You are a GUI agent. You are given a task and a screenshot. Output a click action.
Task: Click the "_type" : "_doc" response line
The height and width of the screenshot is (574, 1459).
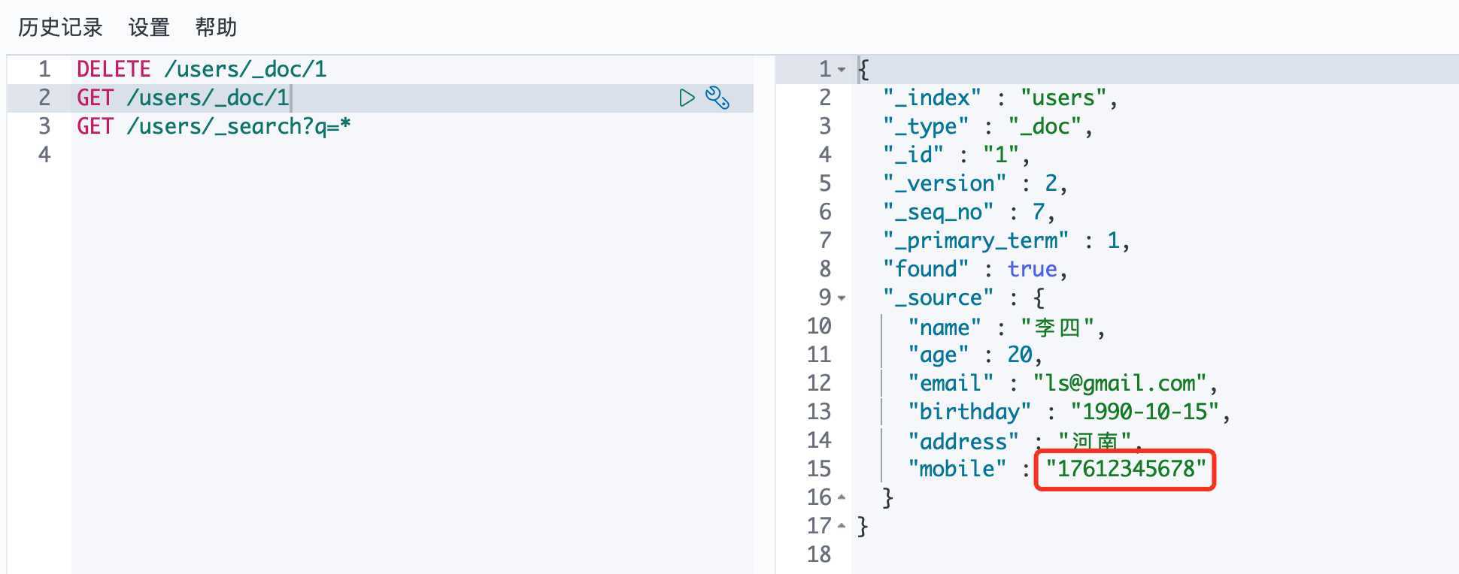tap(987, 126)
